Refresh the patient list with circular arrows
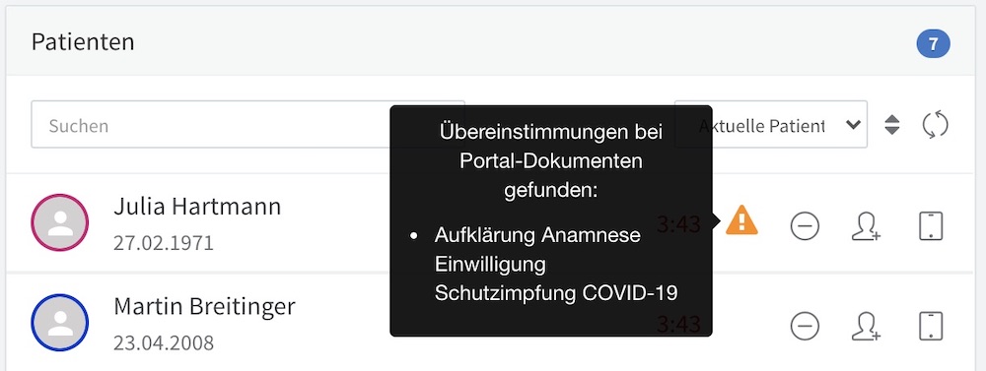 (935, 124)
